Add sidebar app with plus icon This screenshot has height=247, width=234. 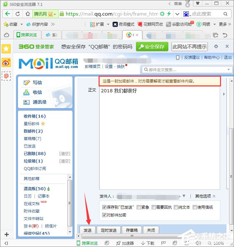7,234
